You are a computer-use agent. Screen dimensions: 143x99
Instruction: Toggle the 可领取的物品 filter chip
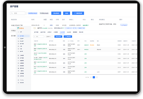(x=44, y=13)
